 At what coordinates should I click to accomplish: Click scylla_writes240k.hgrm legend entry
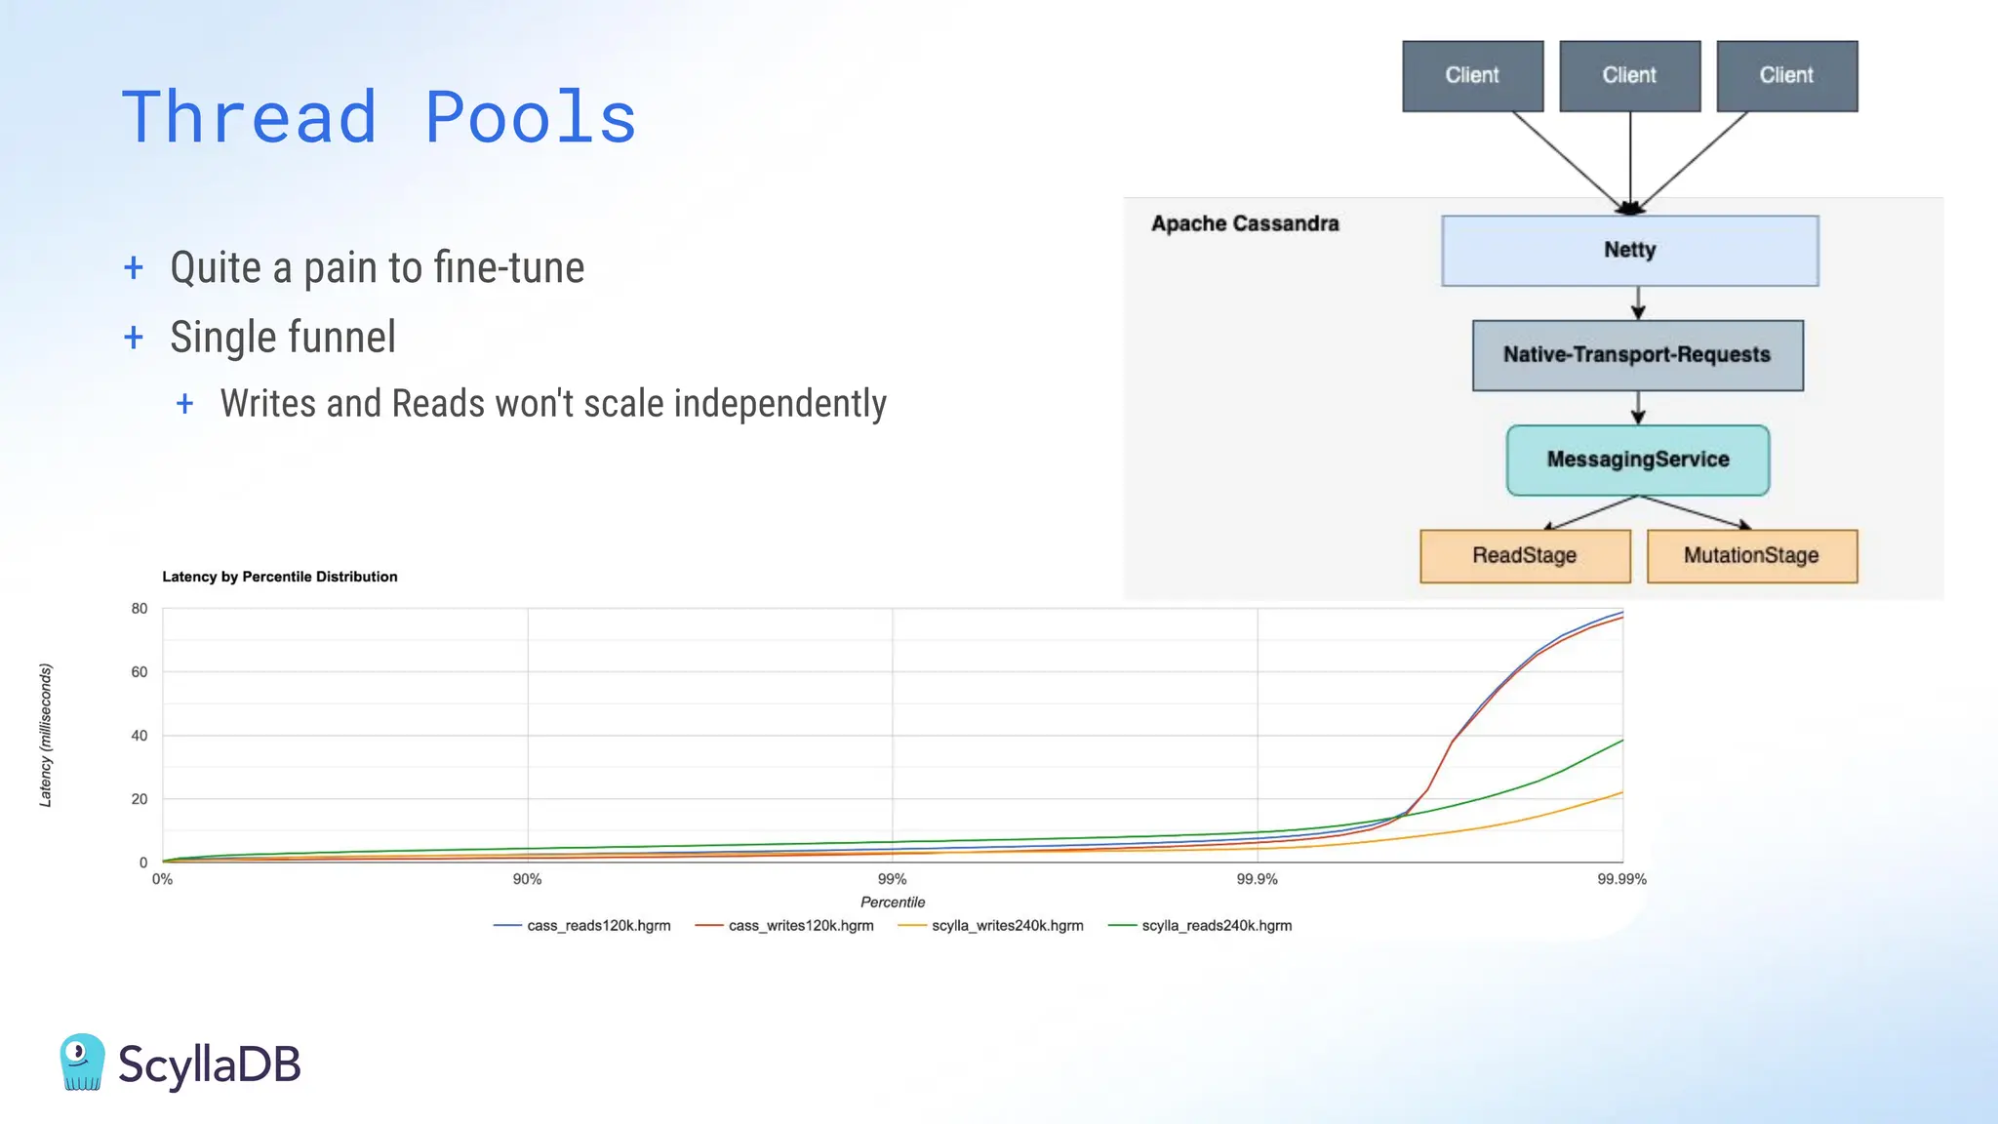(x=1007, y=925)
